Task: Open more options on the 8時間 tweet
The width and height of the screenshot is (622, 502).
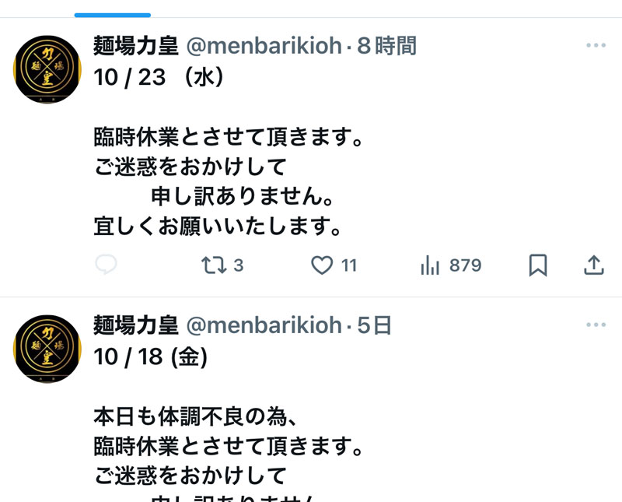Action: coord(596,45)
